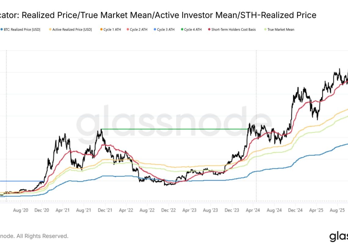The height and width of the screenshot is (249, 348).
Task: Click the glassnode logo in bottom right corner
Action: coord(338,236)
